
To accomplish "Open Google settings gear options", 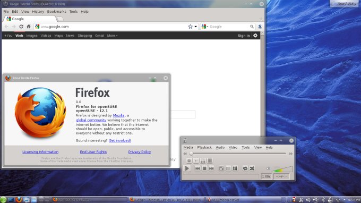I will pos(255,36).
